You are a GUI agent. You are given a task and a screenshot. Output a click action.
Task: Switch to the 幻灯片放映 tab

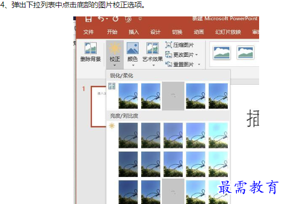(228, 32)
